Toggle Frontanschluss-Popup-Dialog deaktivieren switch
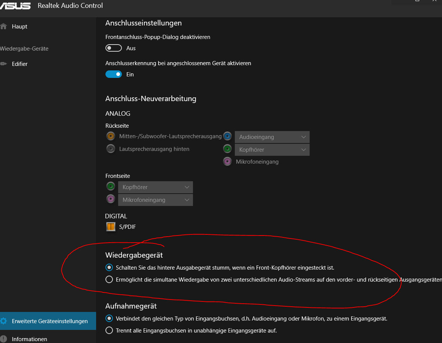Screen dimensions: 442x343 [114, 48]
